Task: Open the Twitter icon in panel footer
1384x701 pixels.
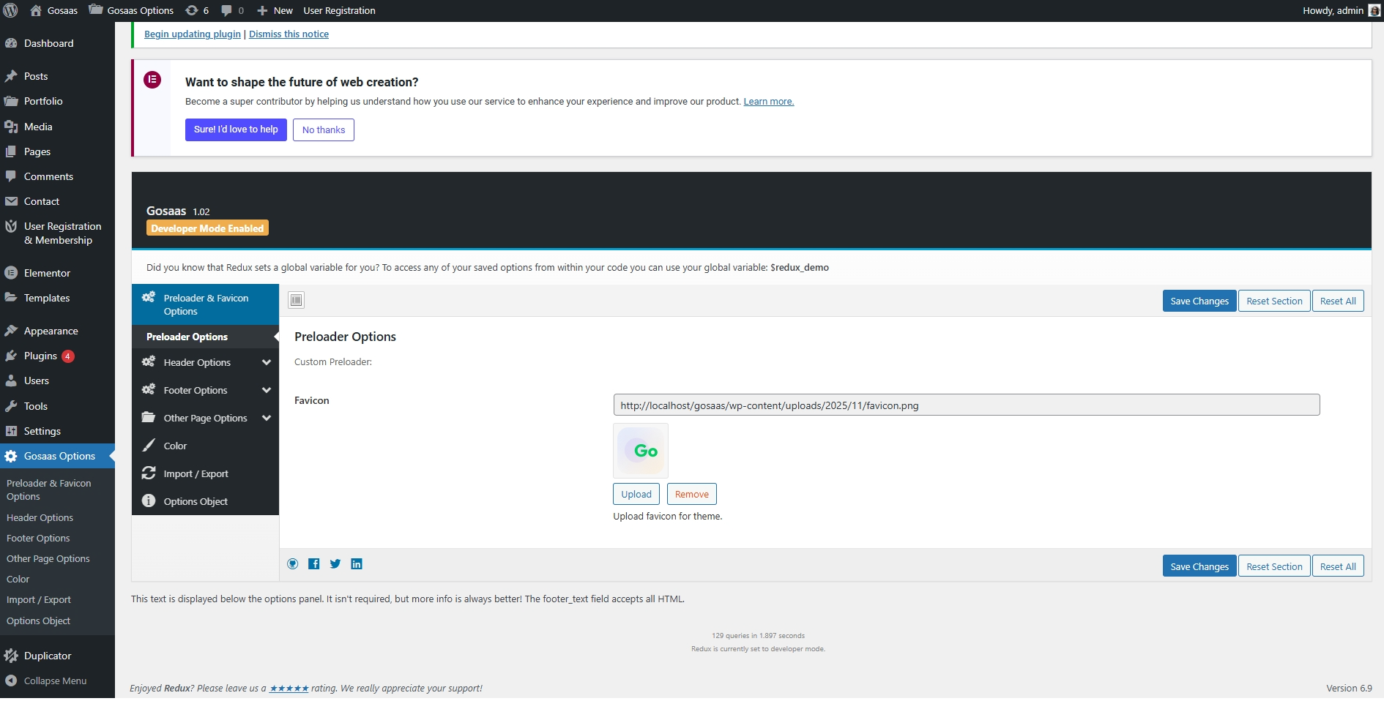Action: pos(335,563)
